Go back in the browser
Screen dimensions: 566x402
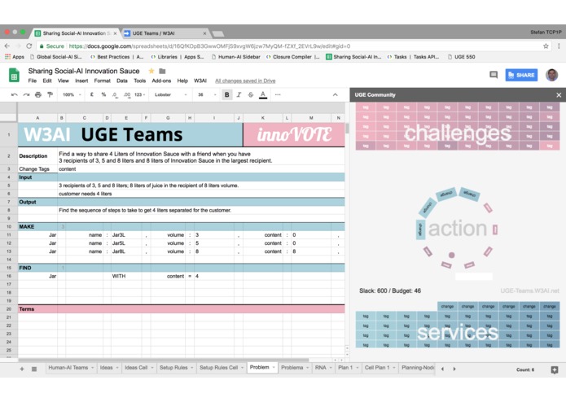click(7, 46)
